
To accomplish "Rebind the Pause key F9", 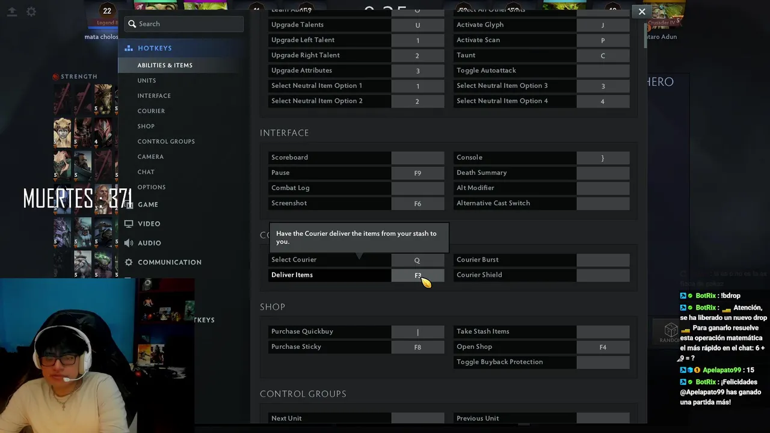I will pyautogui.click(x=417, y=173).
